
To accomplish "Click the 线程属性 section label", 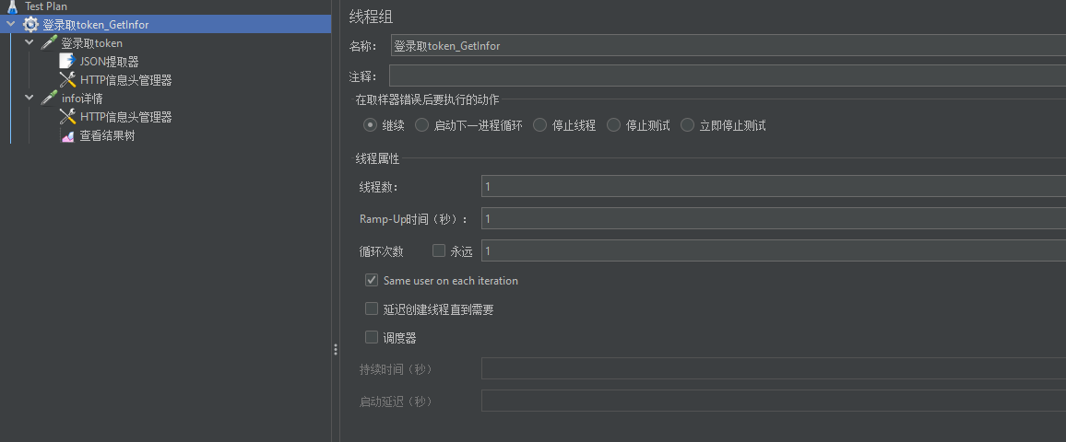I will tap(377, 159).
